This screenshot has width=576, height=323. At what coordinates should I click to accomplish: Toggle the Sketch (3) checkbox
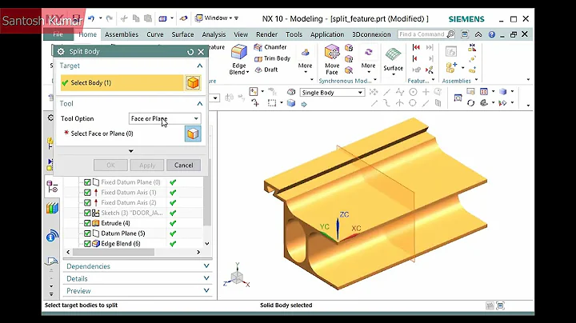[x=87, y=213]
